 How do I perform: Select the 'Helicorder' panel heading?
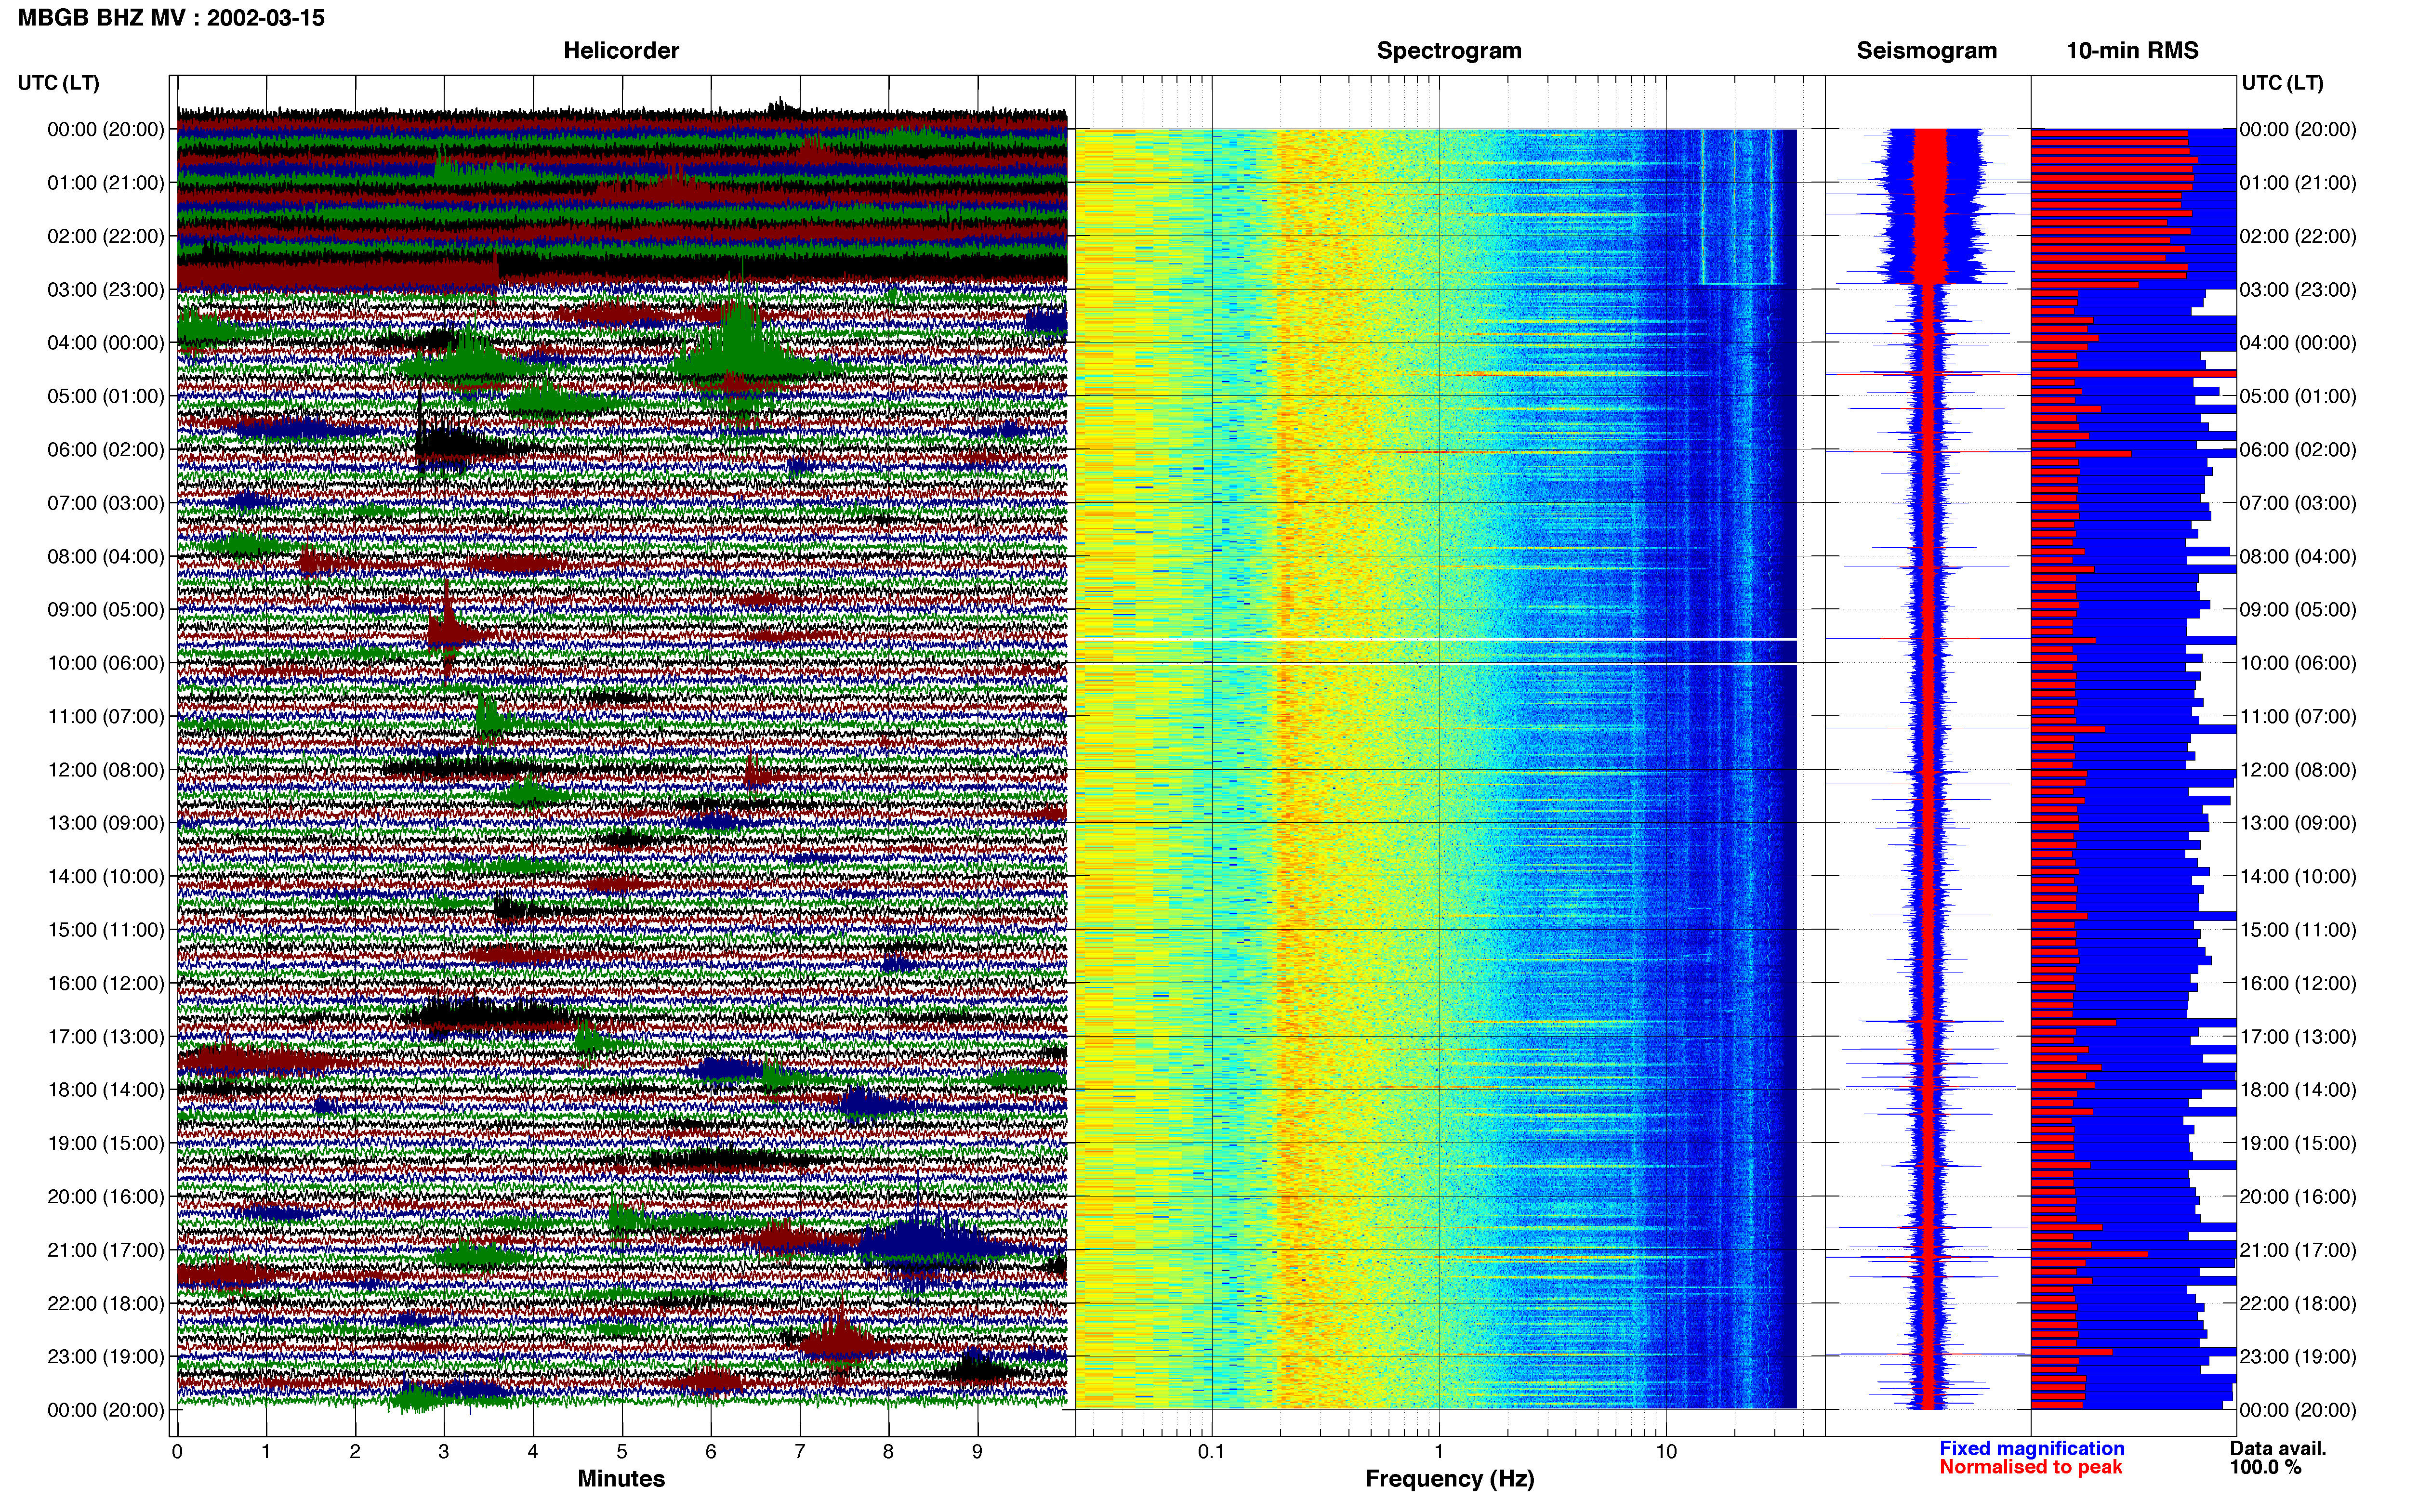pyautogui.click(x=621, y=50)
